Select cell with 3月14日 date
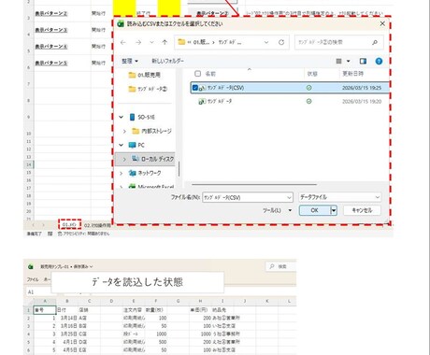 coord(67,318)
